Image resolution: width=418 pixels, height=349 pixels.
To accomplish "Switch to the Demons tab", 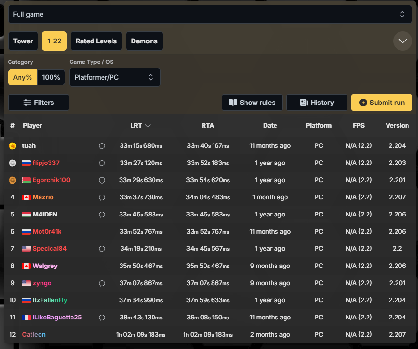I will point(144,41).
